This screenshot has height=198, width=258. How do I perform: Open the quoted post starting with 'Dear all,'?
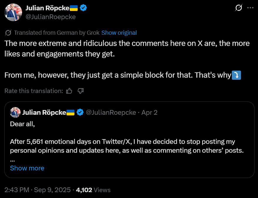129,141
